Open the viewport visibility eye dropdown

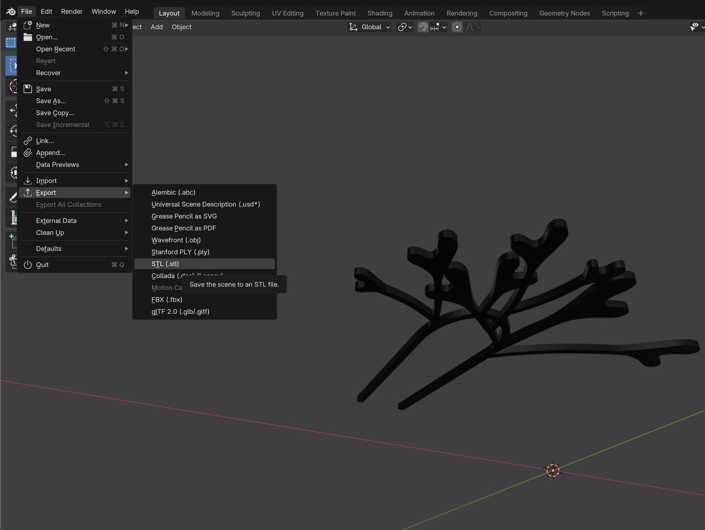(696, 27)
